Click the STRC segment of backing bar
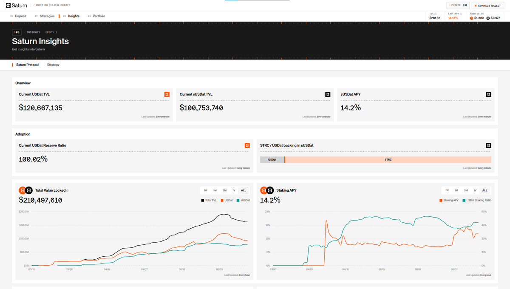510x289 pixels. [x=388, y=160]
